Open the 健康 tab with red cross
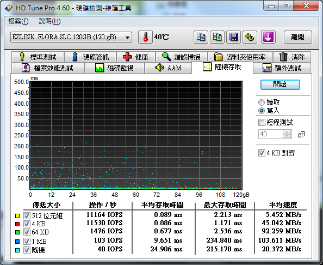The width and height of the screenshot is (323, 265). [136, 57]
